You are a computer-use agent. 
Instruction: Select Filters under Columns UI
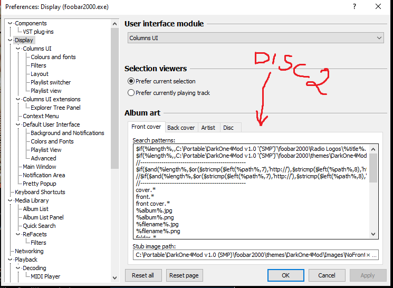pos(39,65)
